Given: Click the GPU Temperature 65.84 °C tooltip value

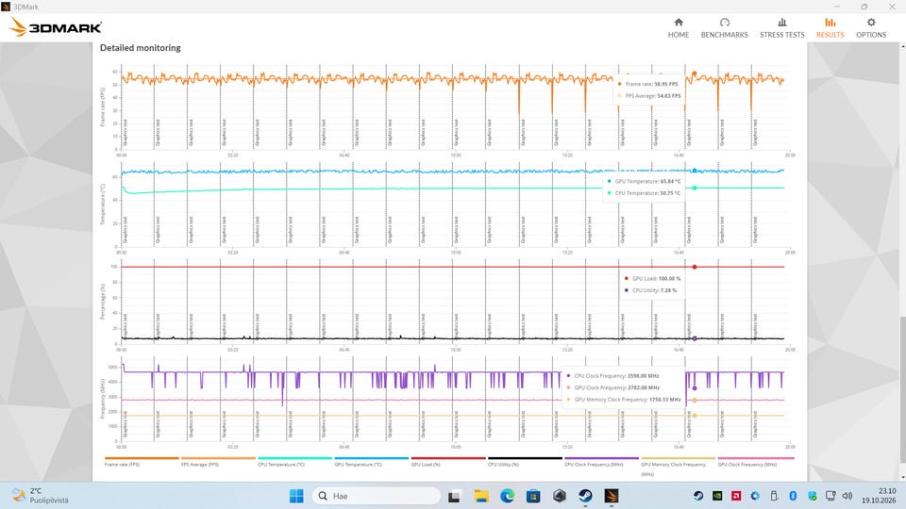Looking at the screenshot, I should [x=670, y=181].
